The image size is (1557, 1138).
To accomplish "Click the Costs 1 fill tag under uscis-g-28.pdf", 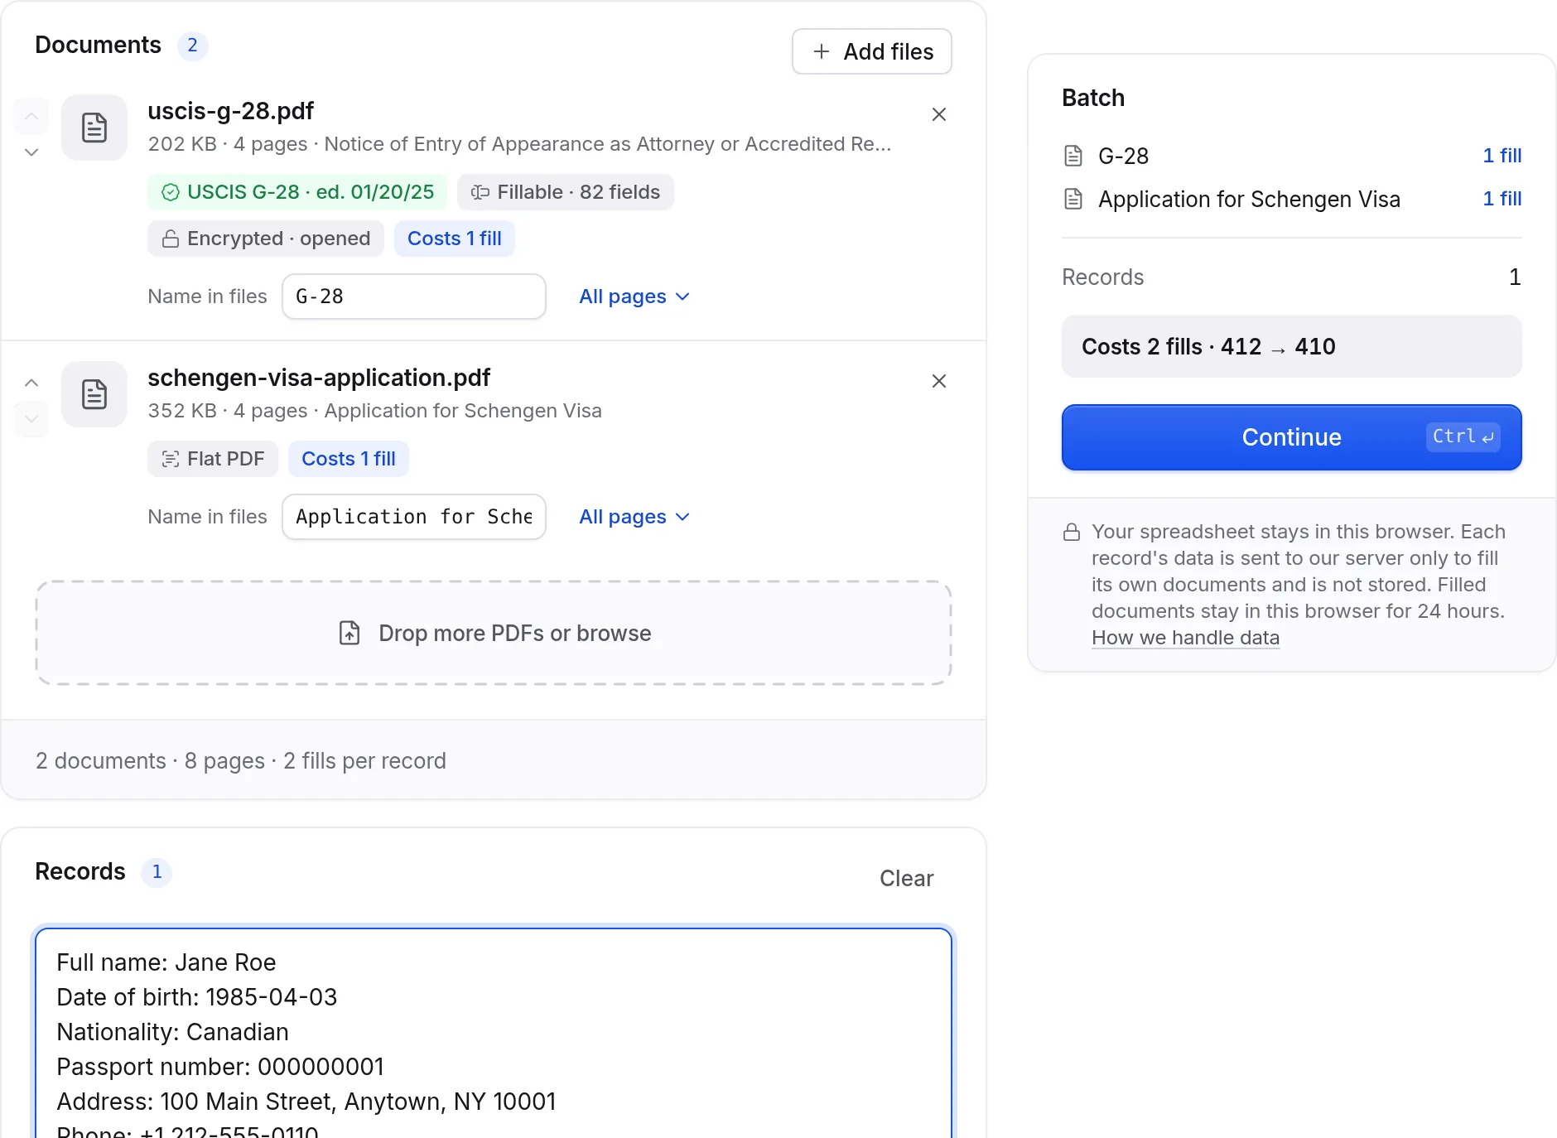I will coord(455,239).
